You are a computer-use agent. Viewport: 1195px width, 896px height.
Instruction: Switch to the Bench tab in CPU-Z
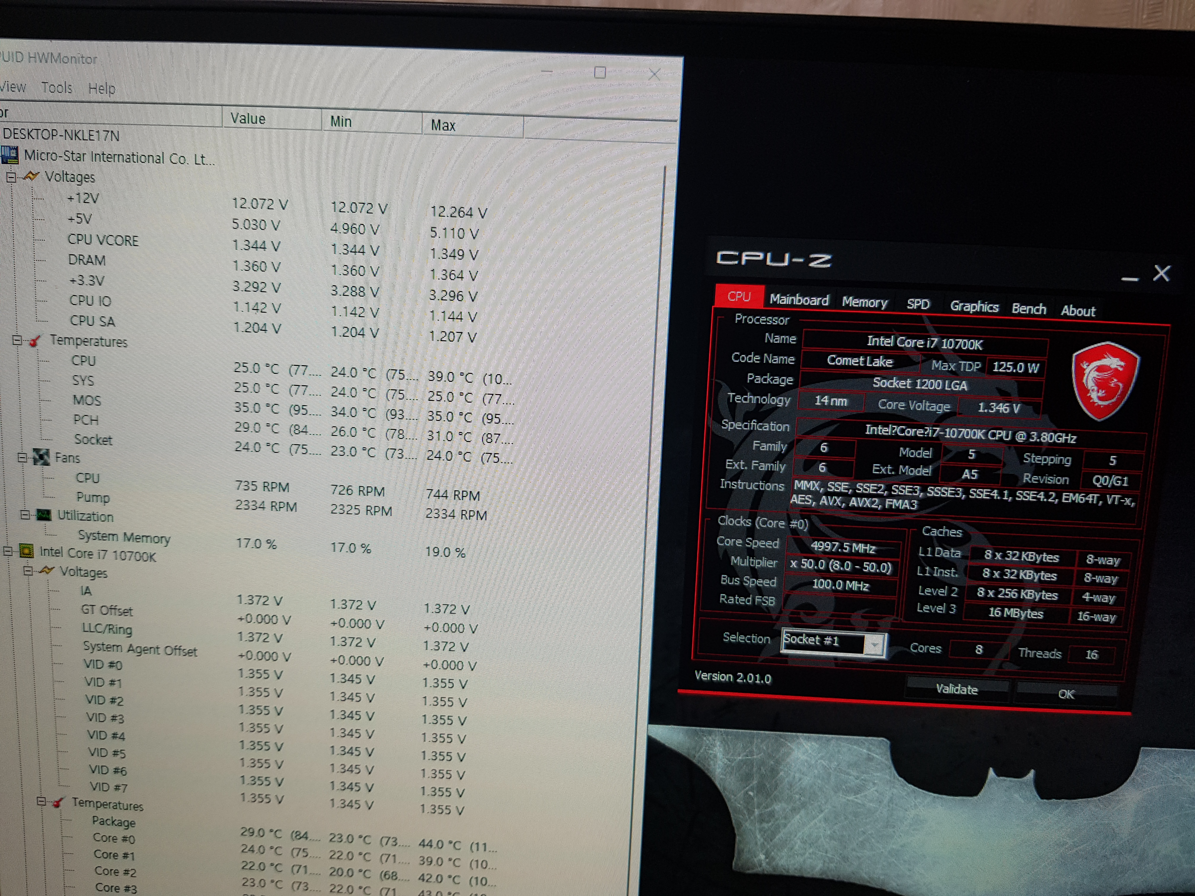pyautogui.click(x=1029, y=309)
